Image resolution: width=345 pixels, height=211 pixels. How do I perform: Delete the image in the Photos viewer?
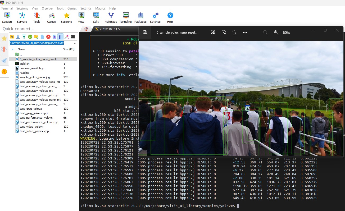234,32
